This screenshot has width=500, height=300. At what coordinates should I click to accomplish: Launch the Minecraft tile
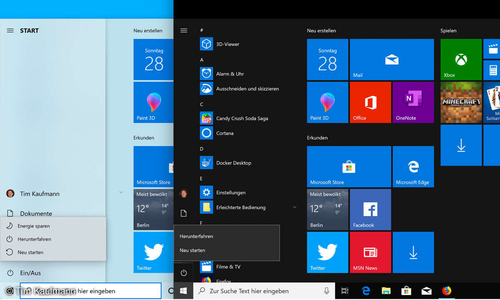tap(461, 102)
